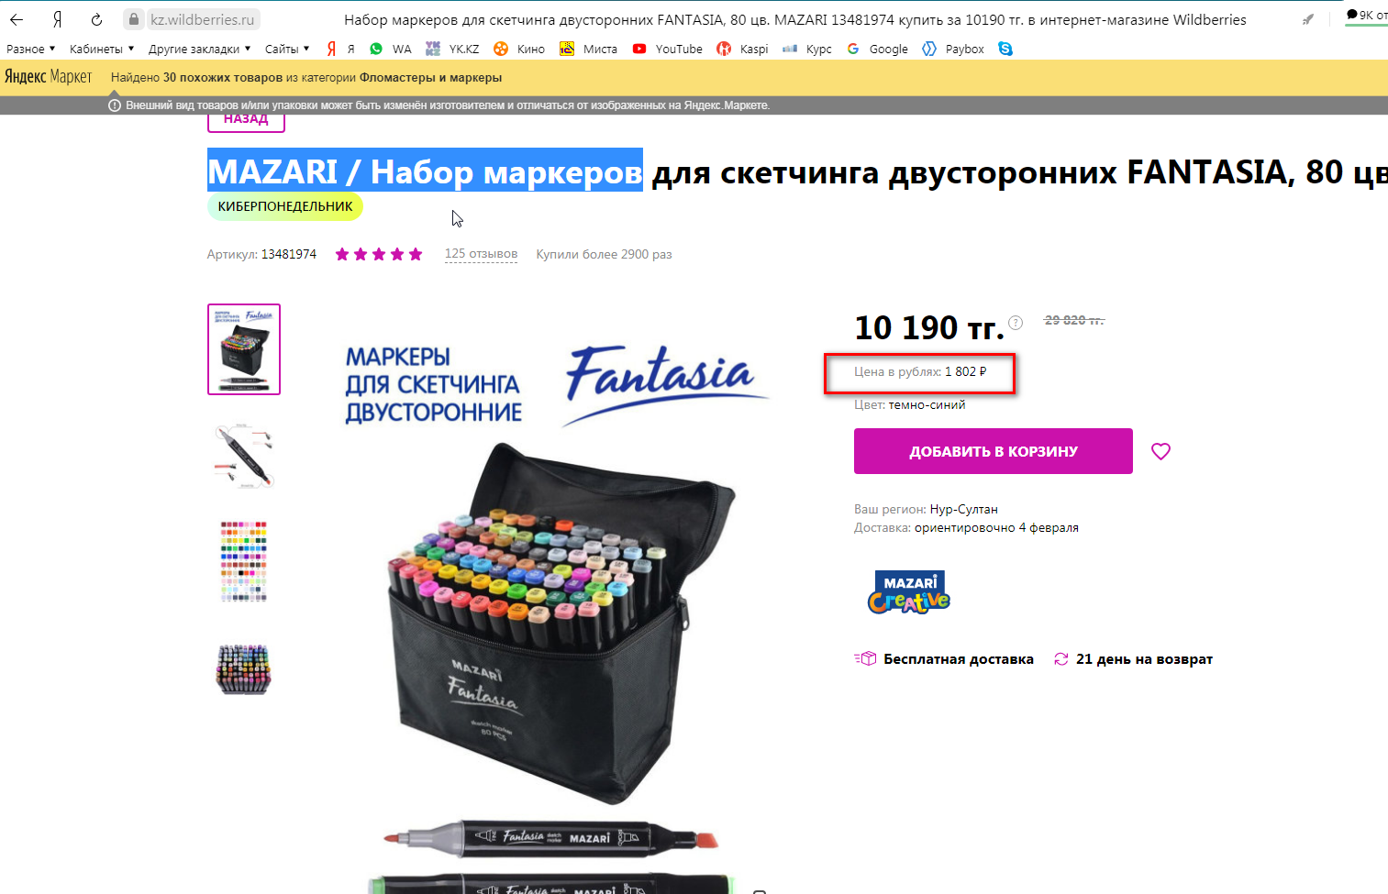The height and width of the screenshot is (894, 1388).
Task: Open the Yandex home icon in toolbar
Action: (57, 19)
